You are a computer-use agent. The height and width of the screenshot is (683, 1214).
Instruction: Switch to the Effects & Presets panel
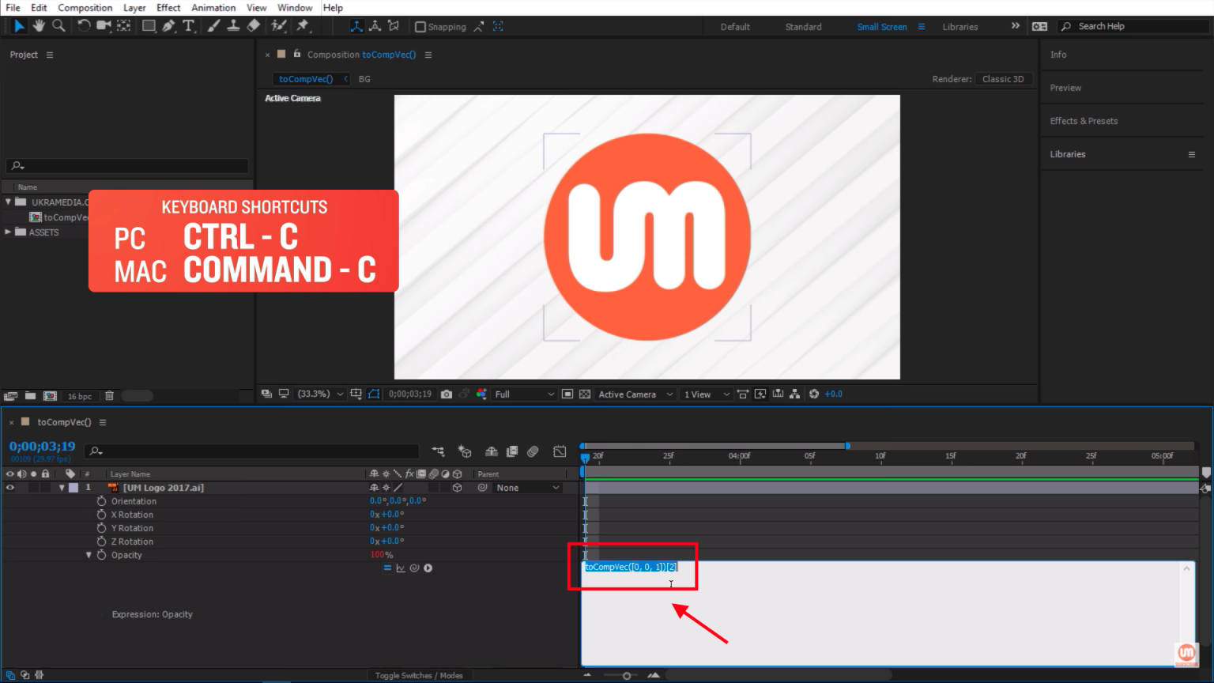click(1084, 121)
